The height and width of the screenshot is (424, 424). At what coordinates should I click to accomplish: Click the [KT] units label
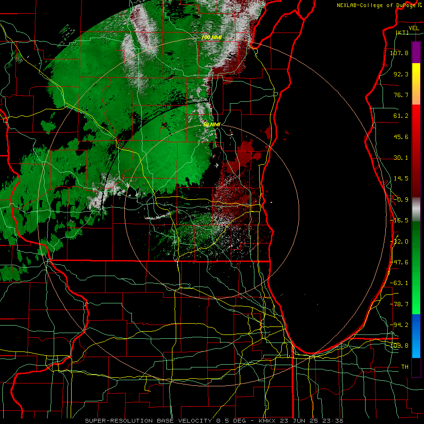pos(402,33)
